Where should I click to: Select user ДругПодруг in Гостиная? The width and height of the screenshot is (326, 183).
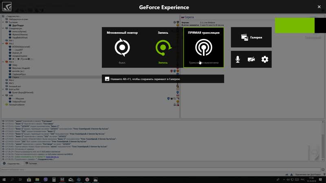(x=18, y=25)
